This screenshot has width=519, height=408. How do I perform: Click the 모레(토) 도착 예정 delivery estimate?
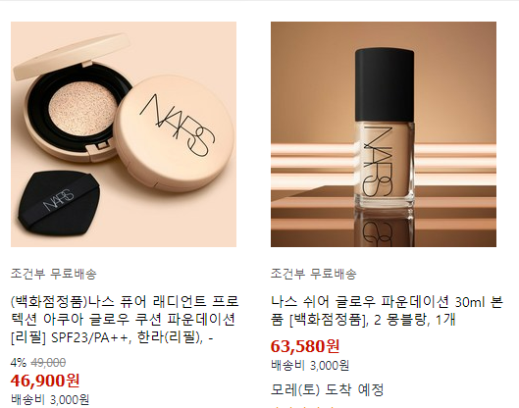[327, 389]
